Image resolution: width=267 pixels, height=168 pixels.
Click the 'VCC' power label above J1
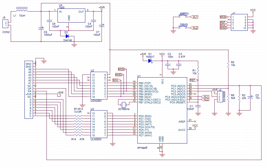tap(253, 10)
